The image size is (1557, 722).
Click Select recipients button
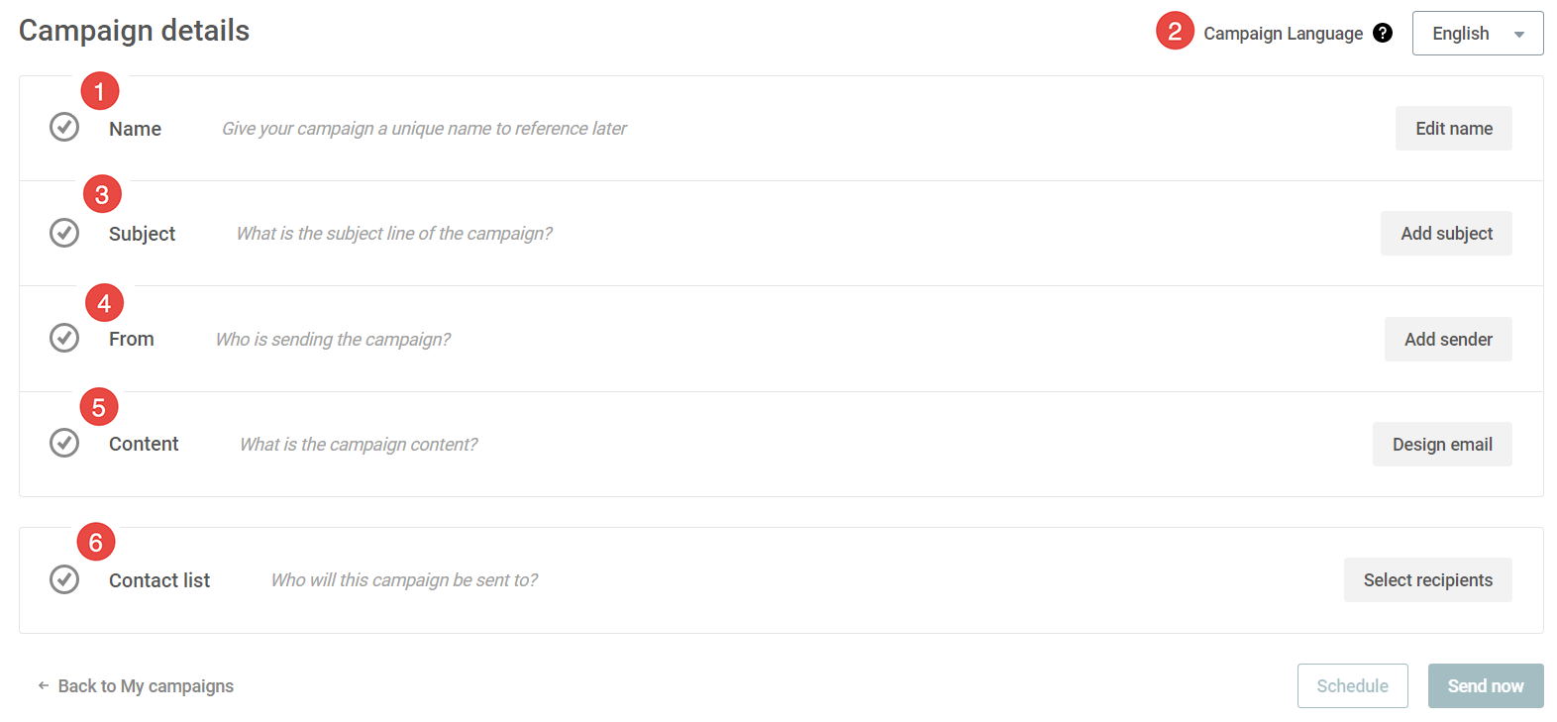pyautogui.click(x=1427, y=579)
